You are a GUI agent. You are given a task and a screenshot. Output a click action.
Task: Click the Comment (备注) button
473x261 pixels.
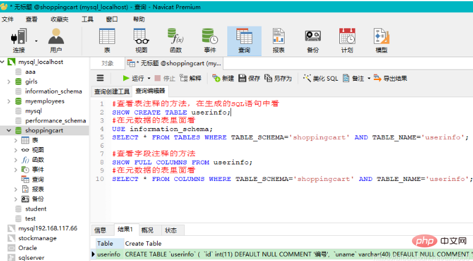click(354, 78)
